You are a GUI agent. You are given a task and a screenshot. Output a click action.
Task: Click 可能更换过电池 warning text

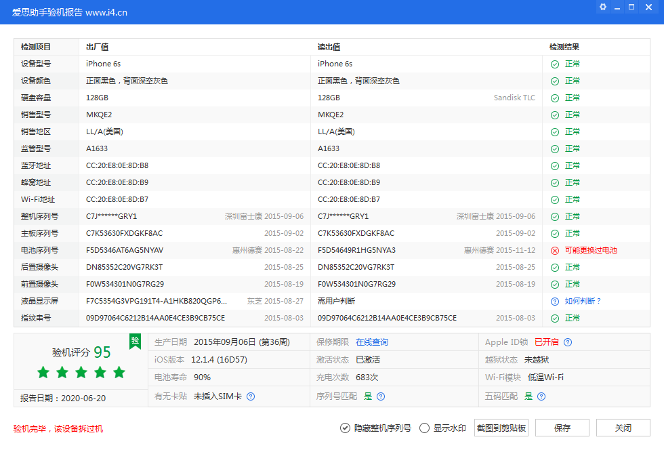(591, 250)
